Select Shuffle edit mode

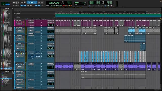pyautogui.click(x=3, y=3)
